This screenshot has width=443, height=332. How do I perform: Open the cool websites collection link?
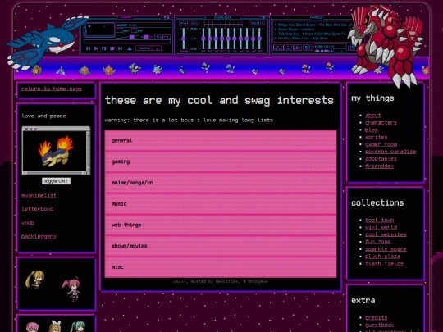pyautogui.click(x=386, y=234)
